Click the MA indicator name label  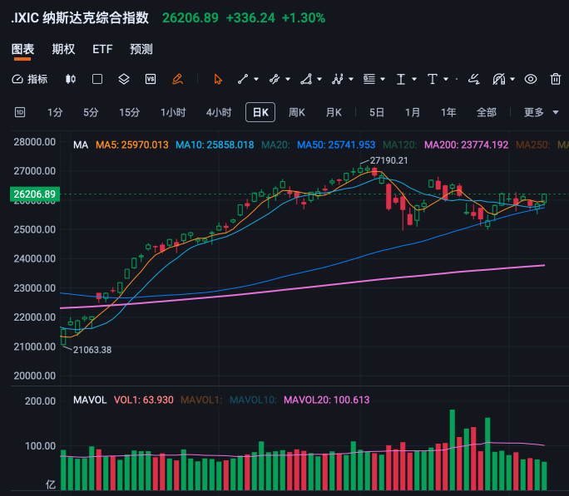click(81, 145)
